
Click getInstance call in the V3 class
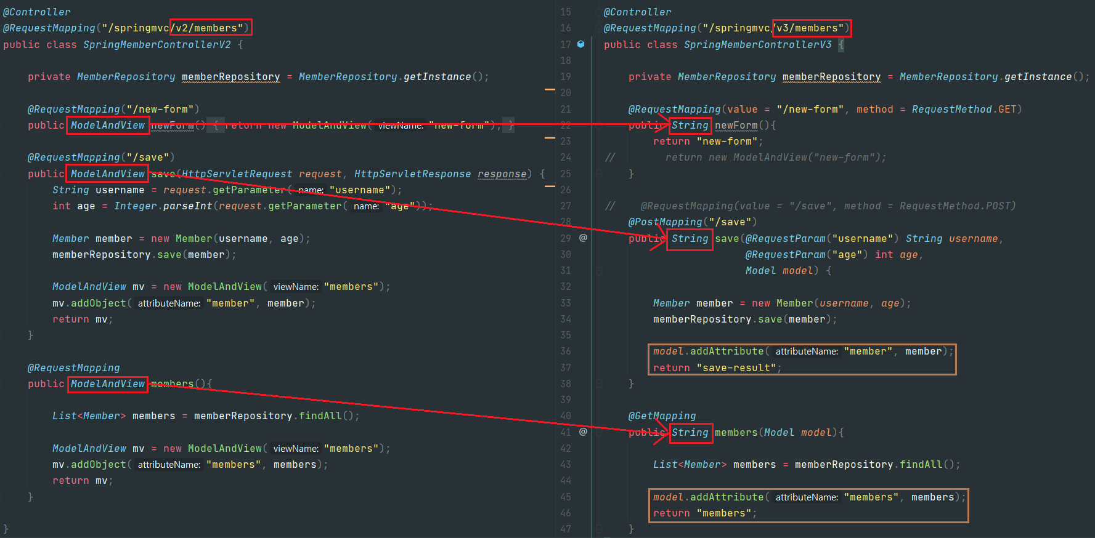pos(1038,77)
